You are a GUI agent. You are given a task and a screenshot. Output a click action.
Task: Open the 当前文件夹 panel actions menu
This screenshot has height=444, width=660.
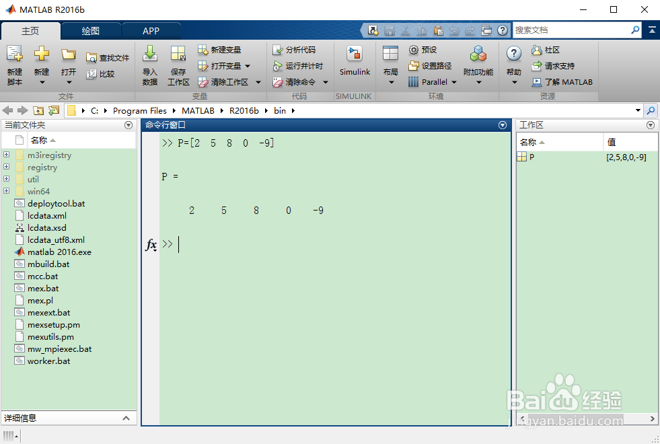click(129, 125)
